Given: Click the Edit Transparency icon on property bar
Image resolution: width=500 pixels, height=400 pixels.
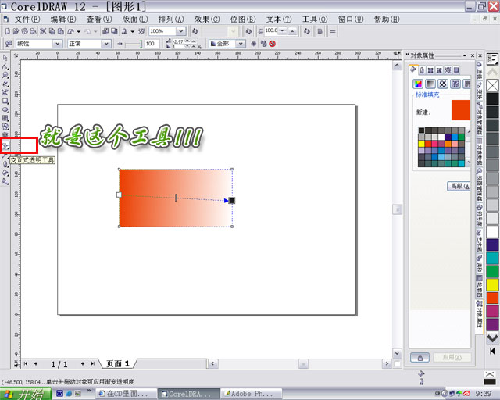Looking at the screenshot, I should [9, 44].
